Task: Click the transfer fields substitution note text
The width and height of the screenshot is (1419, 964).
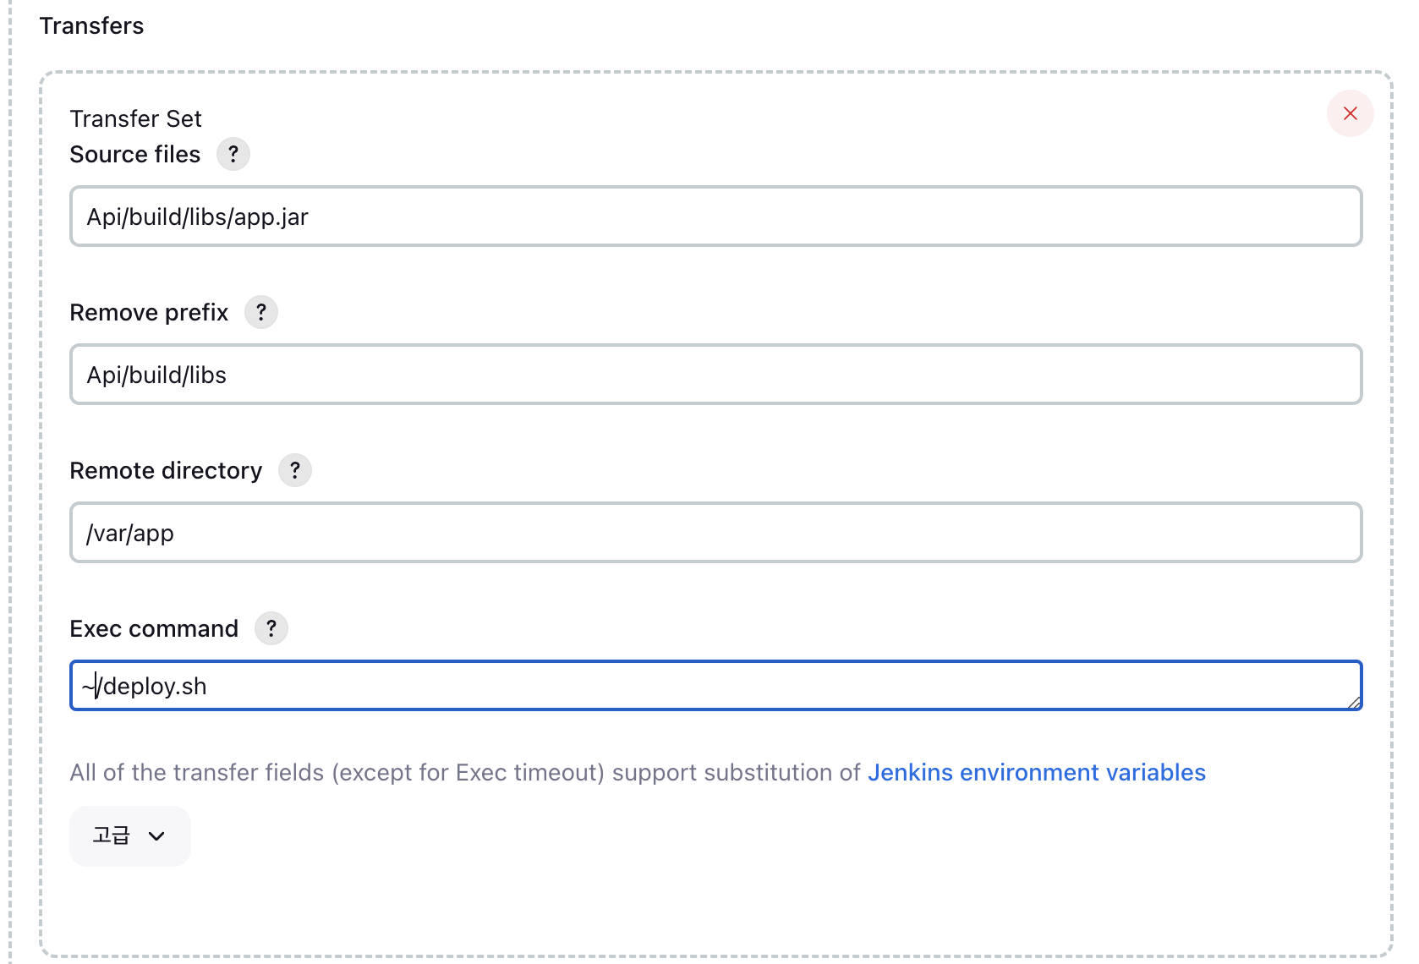Action: point(465,772)
